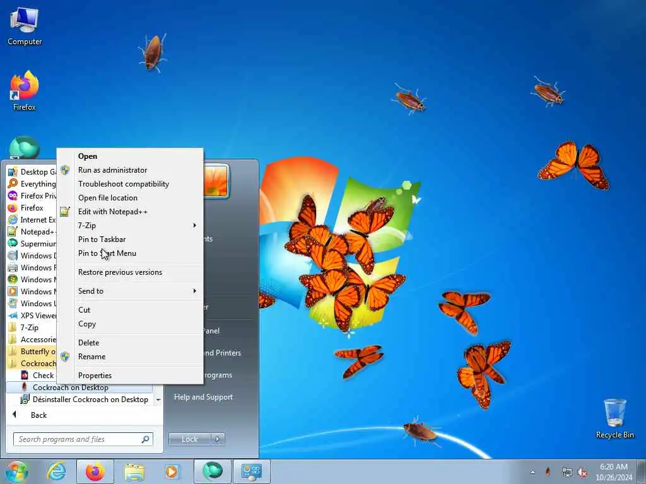This screenshot has width=646, height=484.
Task: Select the Firefox desktop shortcut
Action: [25, 91]
